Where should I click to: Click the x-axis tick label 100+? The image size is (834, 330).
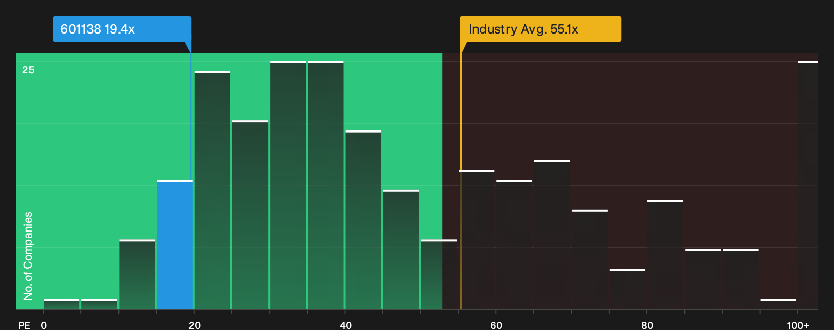coord(798,325)
